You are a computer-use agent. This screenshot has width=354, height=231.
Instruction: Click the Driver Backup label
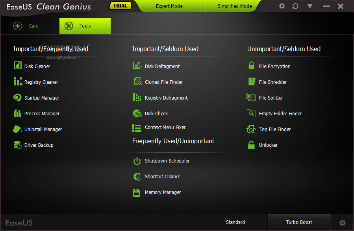(x=39, y=145)
